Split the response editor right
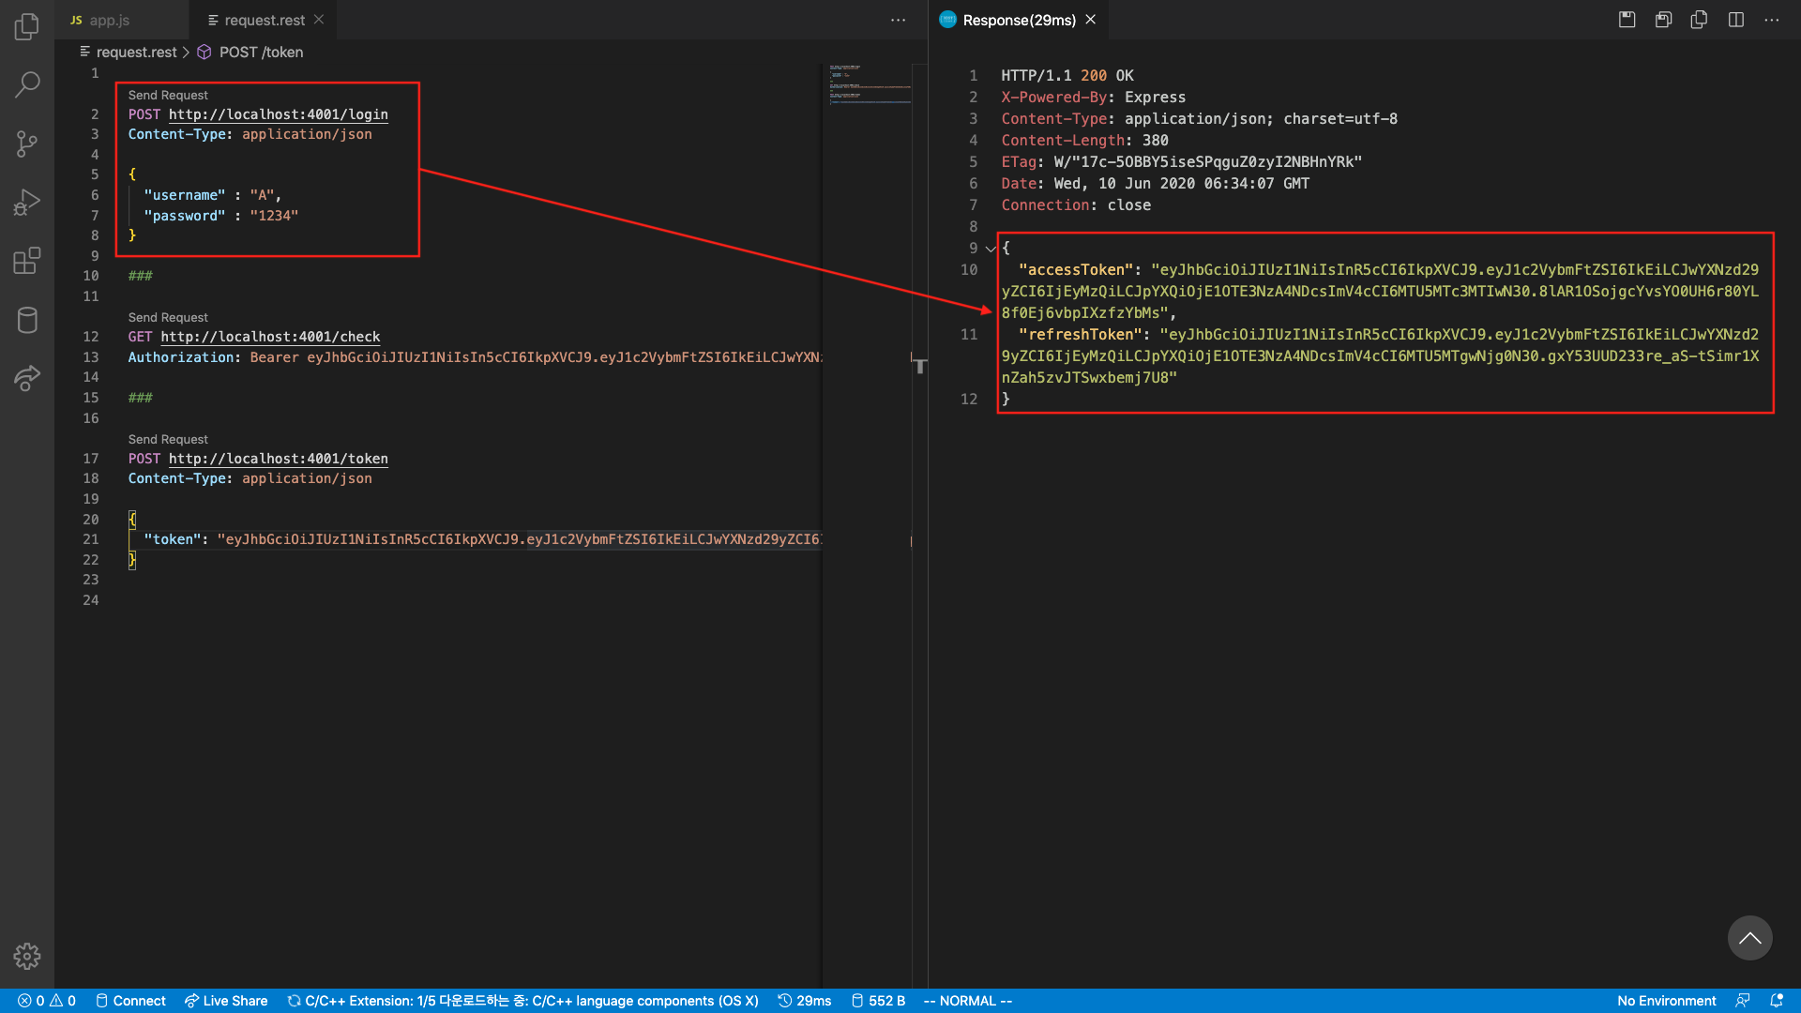 coord(1736,20)
